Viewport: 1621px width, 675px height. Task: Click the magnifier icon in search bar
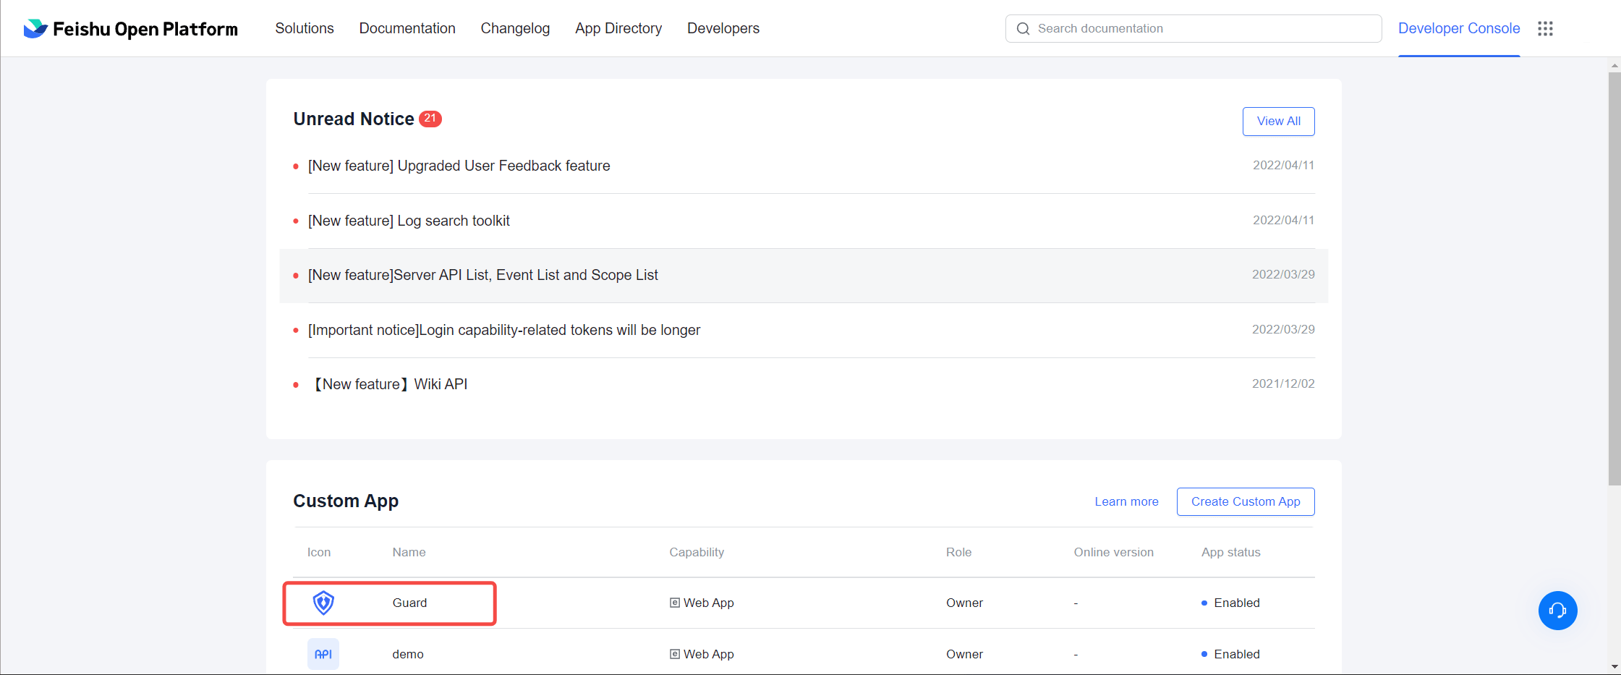(x=1023, y=29)
